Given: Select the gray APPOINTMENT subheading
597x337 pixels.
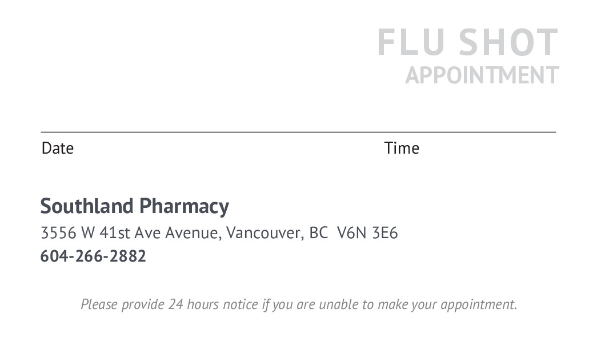Looking at the screenshot, I should pos(482,75).
